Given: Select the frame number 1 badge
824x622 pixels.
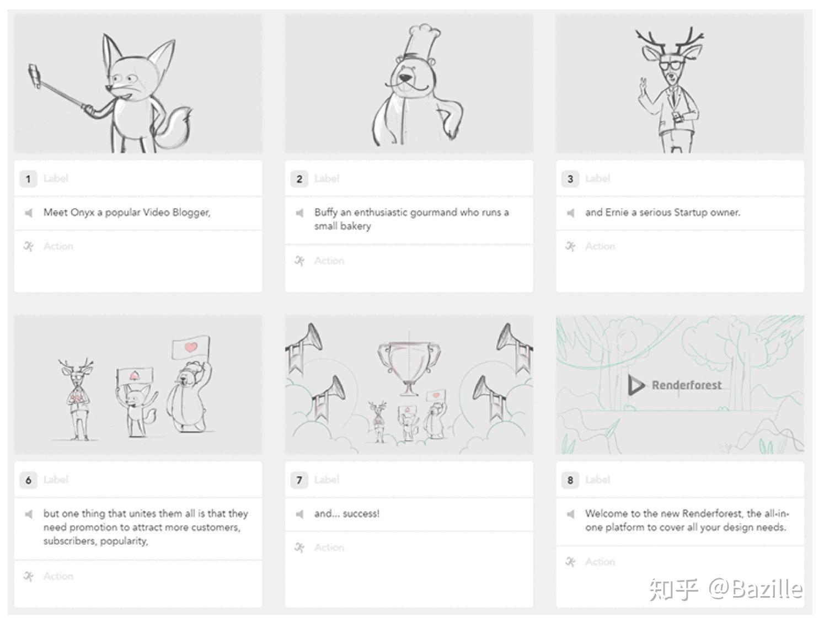Looking at the screenshot, I should coord(28,178).
